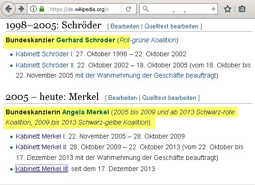Open Quelltext bearbeiten beside Merkel heading
Viewport: 255px width, 185px height.
coord(169,98)
